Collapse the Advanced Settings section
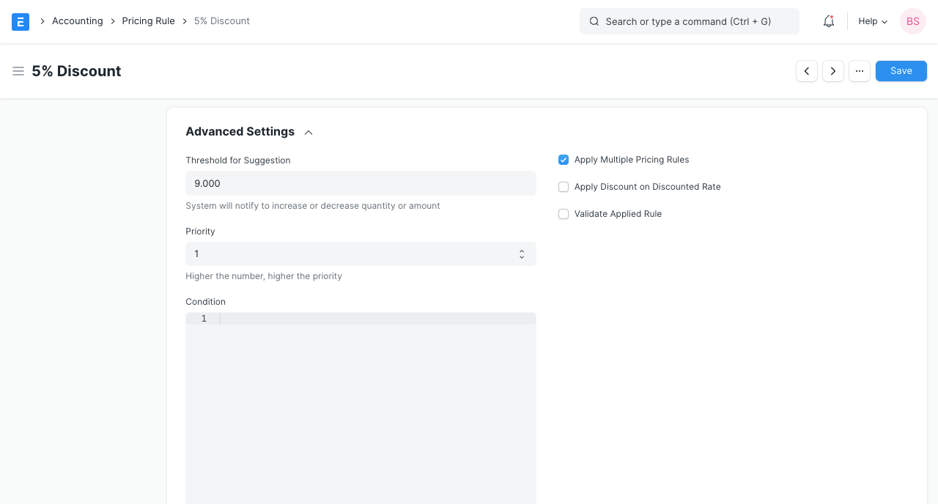Viewport: 938px width, 504px height. click(x=308, y=132)
